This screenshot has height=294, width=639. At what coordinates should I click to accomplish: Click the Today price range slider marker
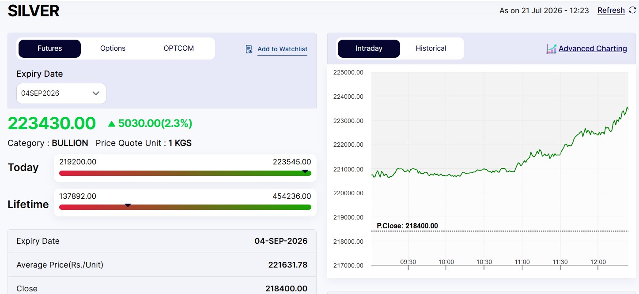pyautogui.click(x=305, y=171)
